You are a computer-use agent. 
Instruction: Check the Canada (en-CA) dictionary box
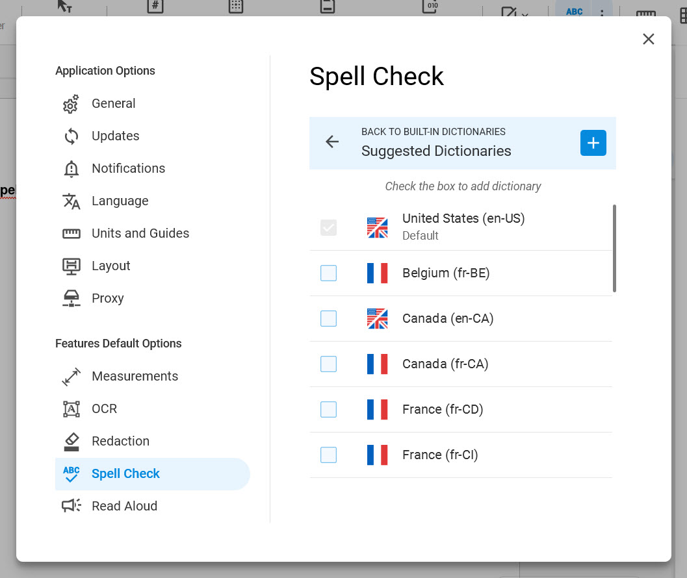click(x=329, y=319)
